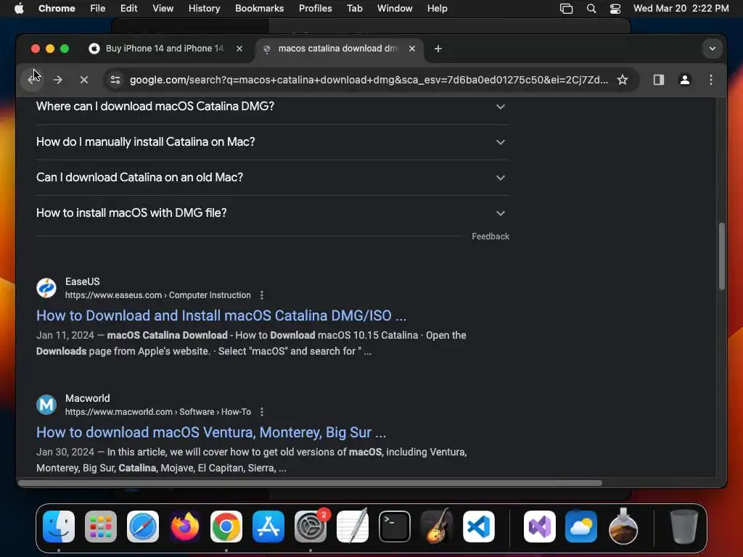Stop loading the page with X button
The image size is (743, 557).
84,80
